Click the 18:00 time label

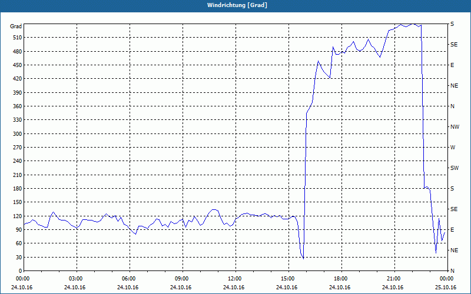(x=341, y=279)
